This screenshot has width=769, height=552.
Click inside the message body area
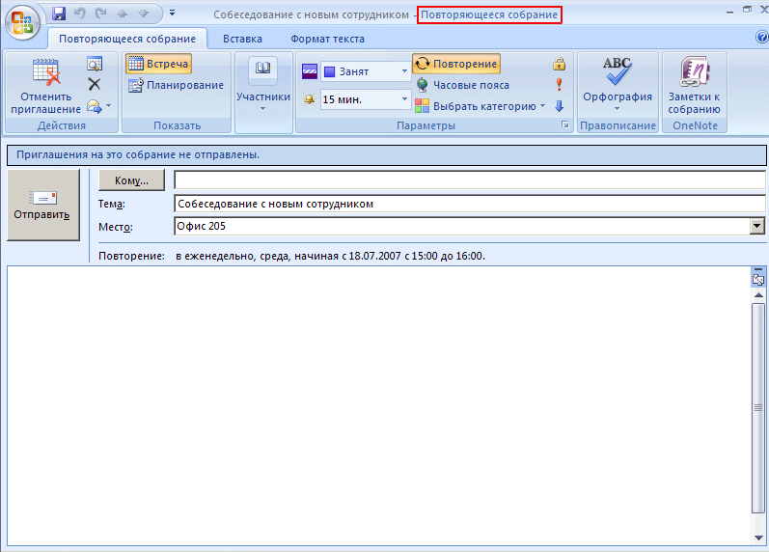[378, 405]
